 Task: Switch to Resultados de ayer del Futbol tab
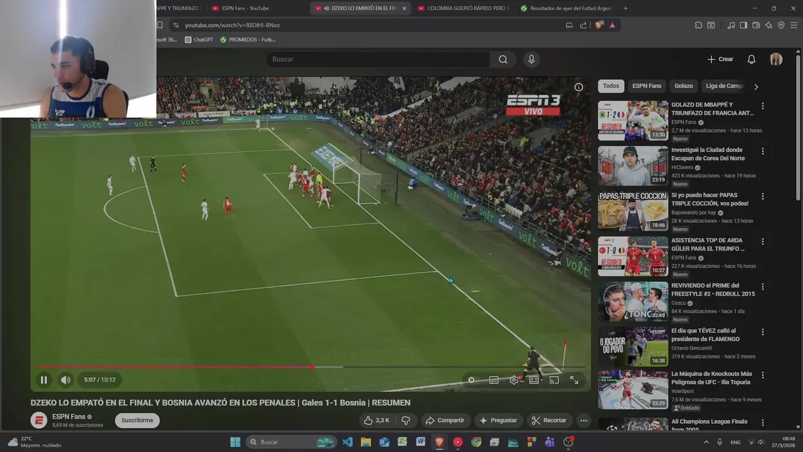pyautogui.click(x=566, y=8)
